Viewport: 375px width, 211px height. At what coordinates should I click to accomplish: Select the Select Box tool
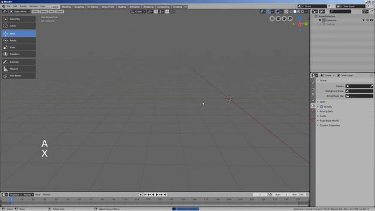[19, 19]
